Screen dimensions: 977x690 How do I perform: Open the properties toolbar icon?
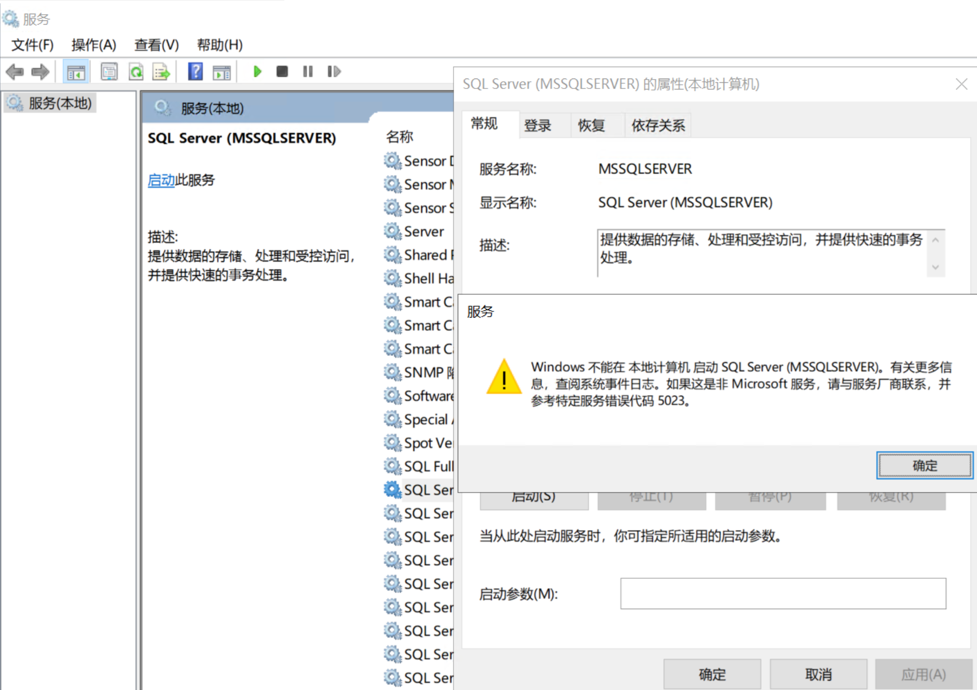(x=109, y=72)
